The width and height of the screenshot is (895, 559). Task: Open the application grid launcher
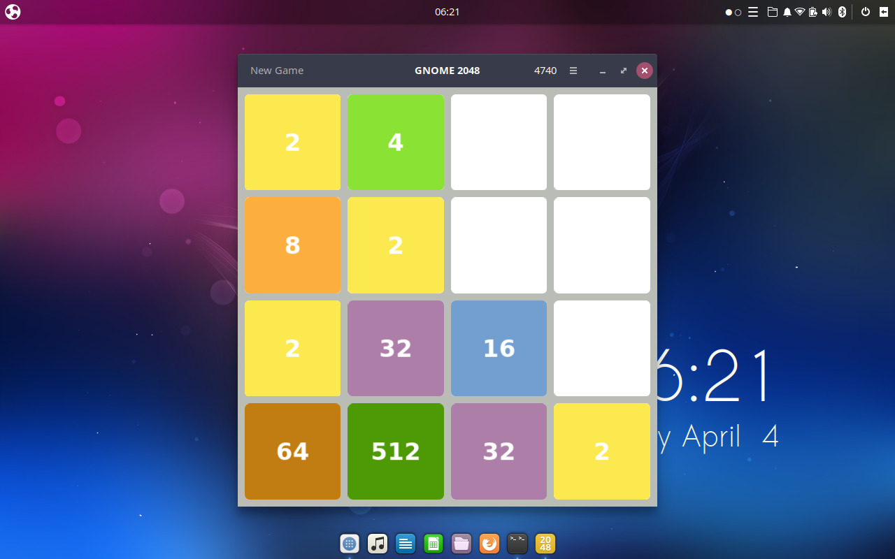(350, 544)
